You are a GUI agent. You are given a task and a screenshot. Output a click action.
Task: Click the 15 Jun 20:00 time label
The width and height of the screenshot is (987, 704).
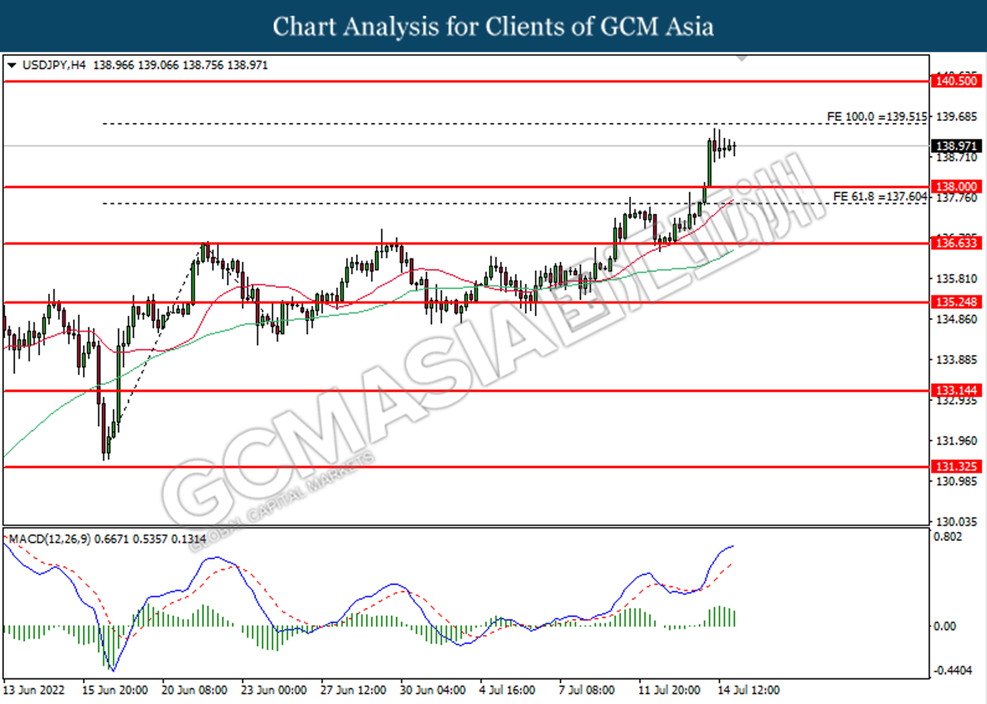pos(114,690)
